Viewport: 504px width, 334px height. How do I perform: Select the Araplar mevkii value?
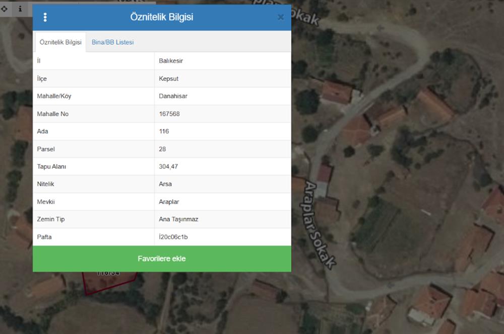click(x=169, y=202)
